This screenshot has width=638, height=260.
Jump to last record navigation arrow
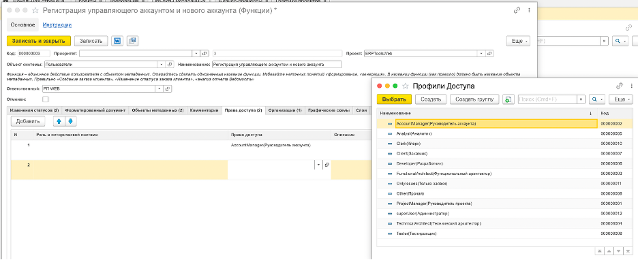pos(628,250)
